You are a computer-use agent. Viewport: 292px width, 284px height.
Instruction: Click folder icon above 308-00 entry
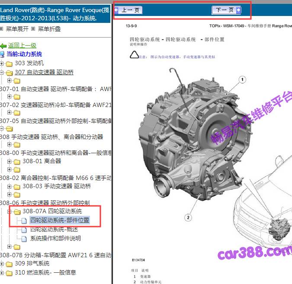point(17,145)
